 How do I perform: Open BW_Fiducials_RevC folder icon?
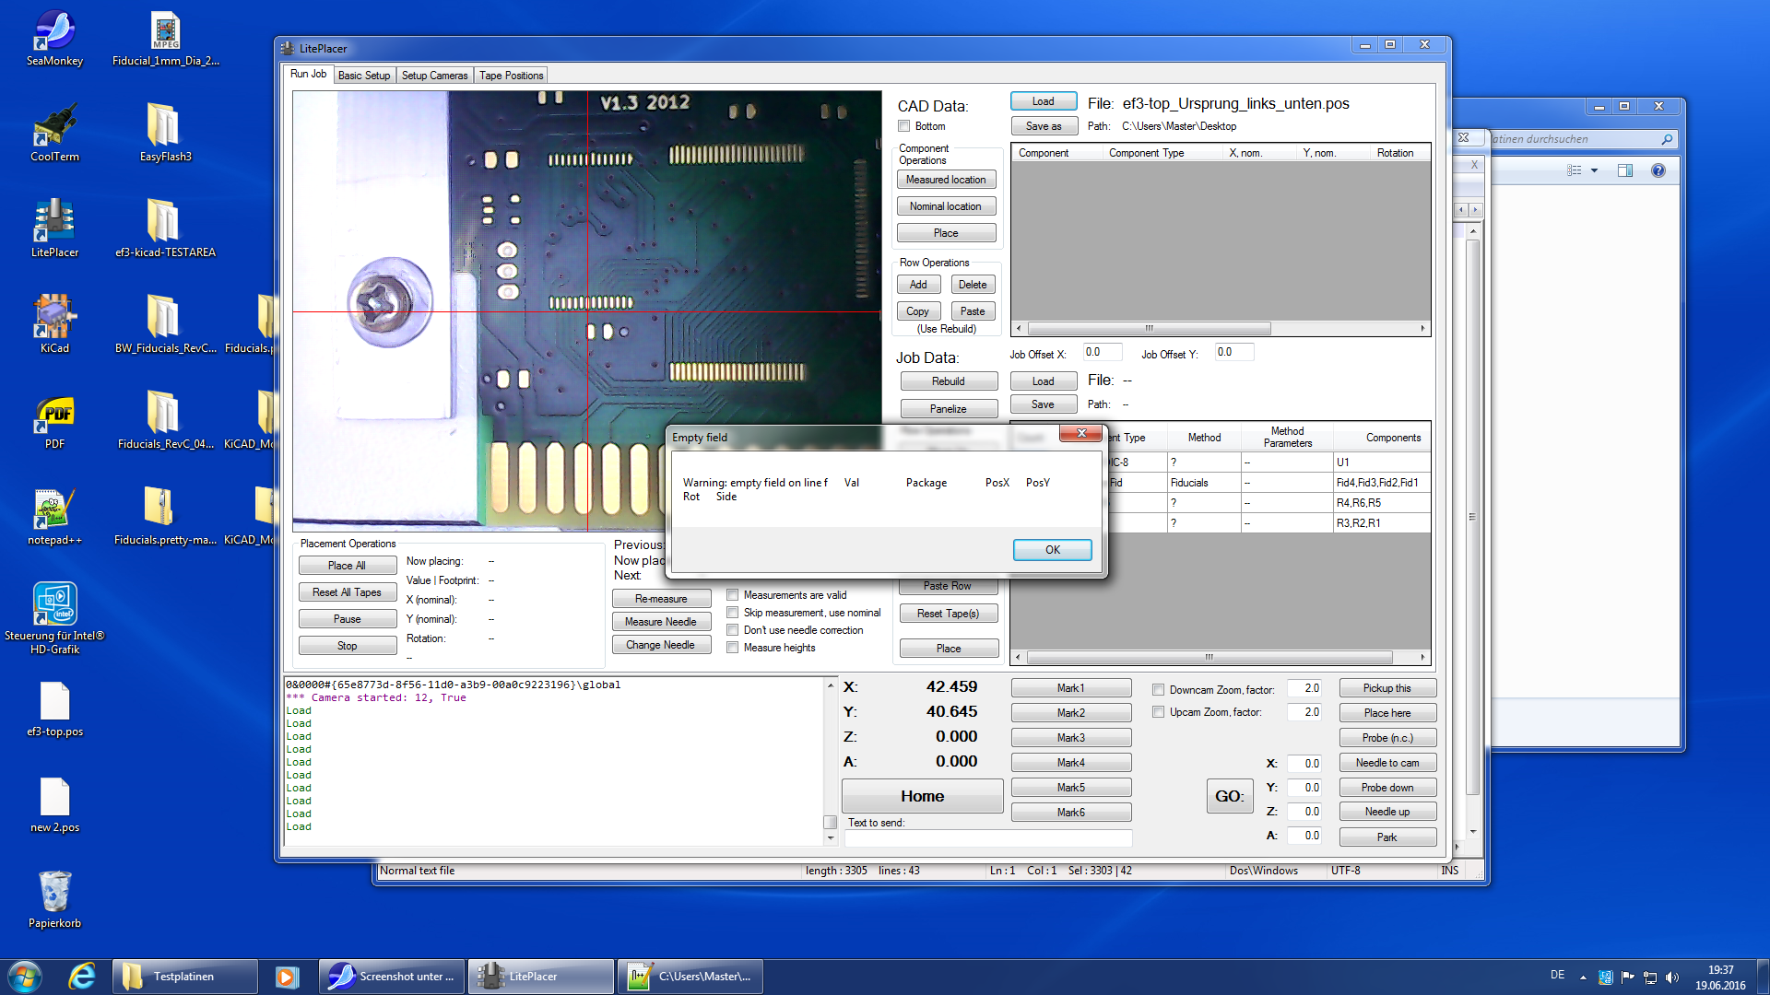tap(166, 324)
